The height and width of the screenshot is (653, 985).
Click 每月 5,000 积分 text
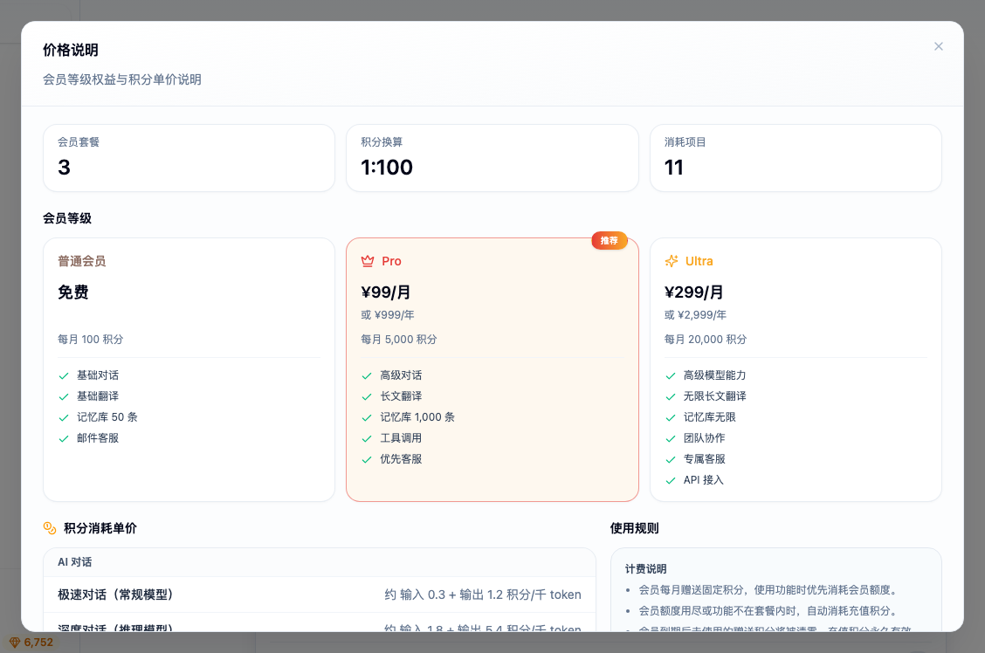399,339
